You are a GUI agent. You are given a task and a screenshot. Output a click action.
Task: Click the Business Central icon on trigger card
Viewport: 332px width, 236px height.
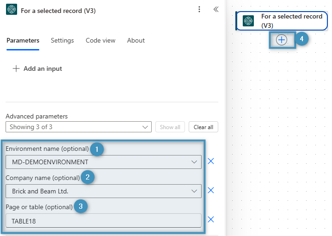tap(248, 21)
